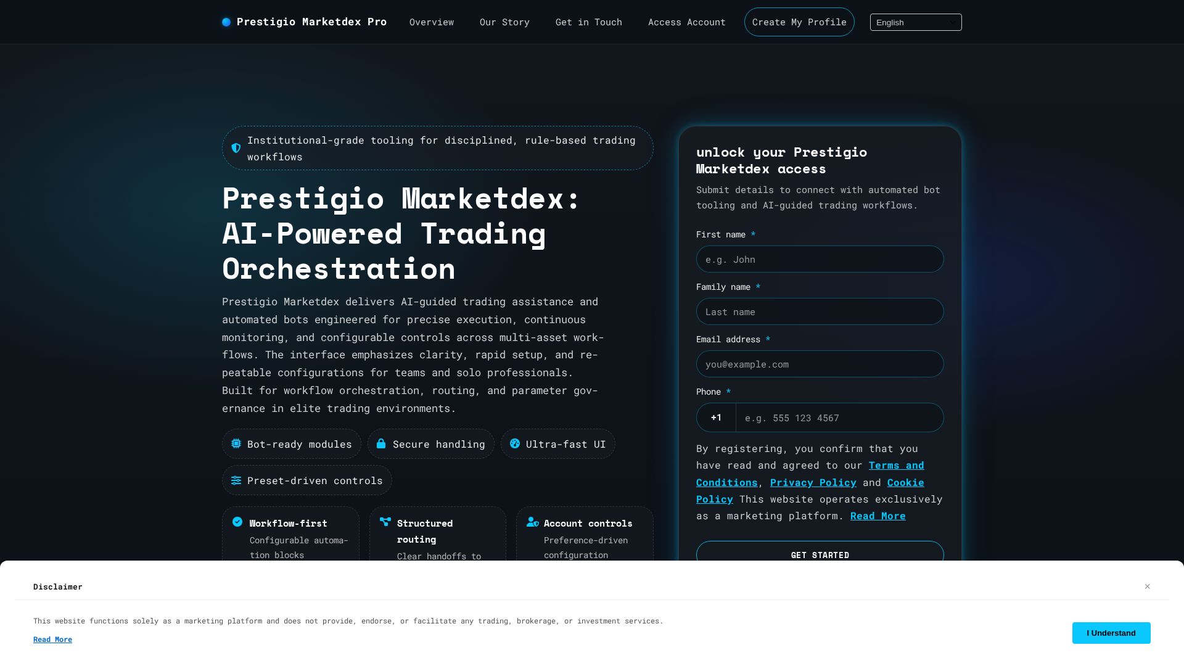Click the shield icon in the institutional-grade banner
The height and width of the screenshot is (666, 1184).
click(x=236, y=148)
